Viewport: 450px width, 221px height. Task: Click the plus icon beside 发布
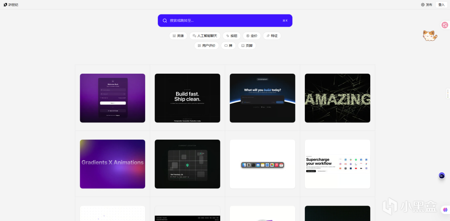423,5
